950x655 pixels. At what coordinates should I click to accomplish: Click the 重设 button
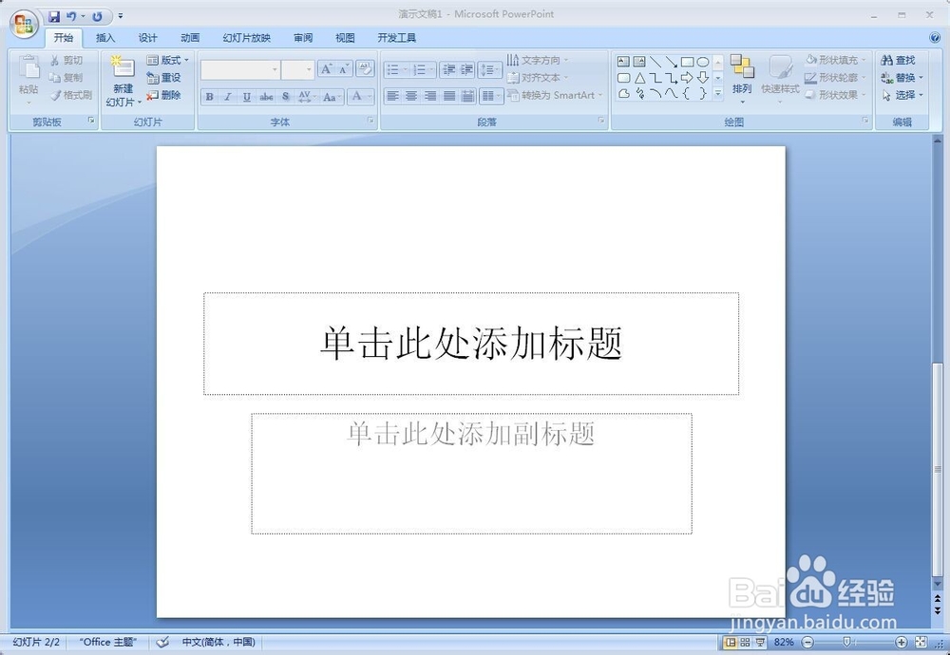click(166, 77)
